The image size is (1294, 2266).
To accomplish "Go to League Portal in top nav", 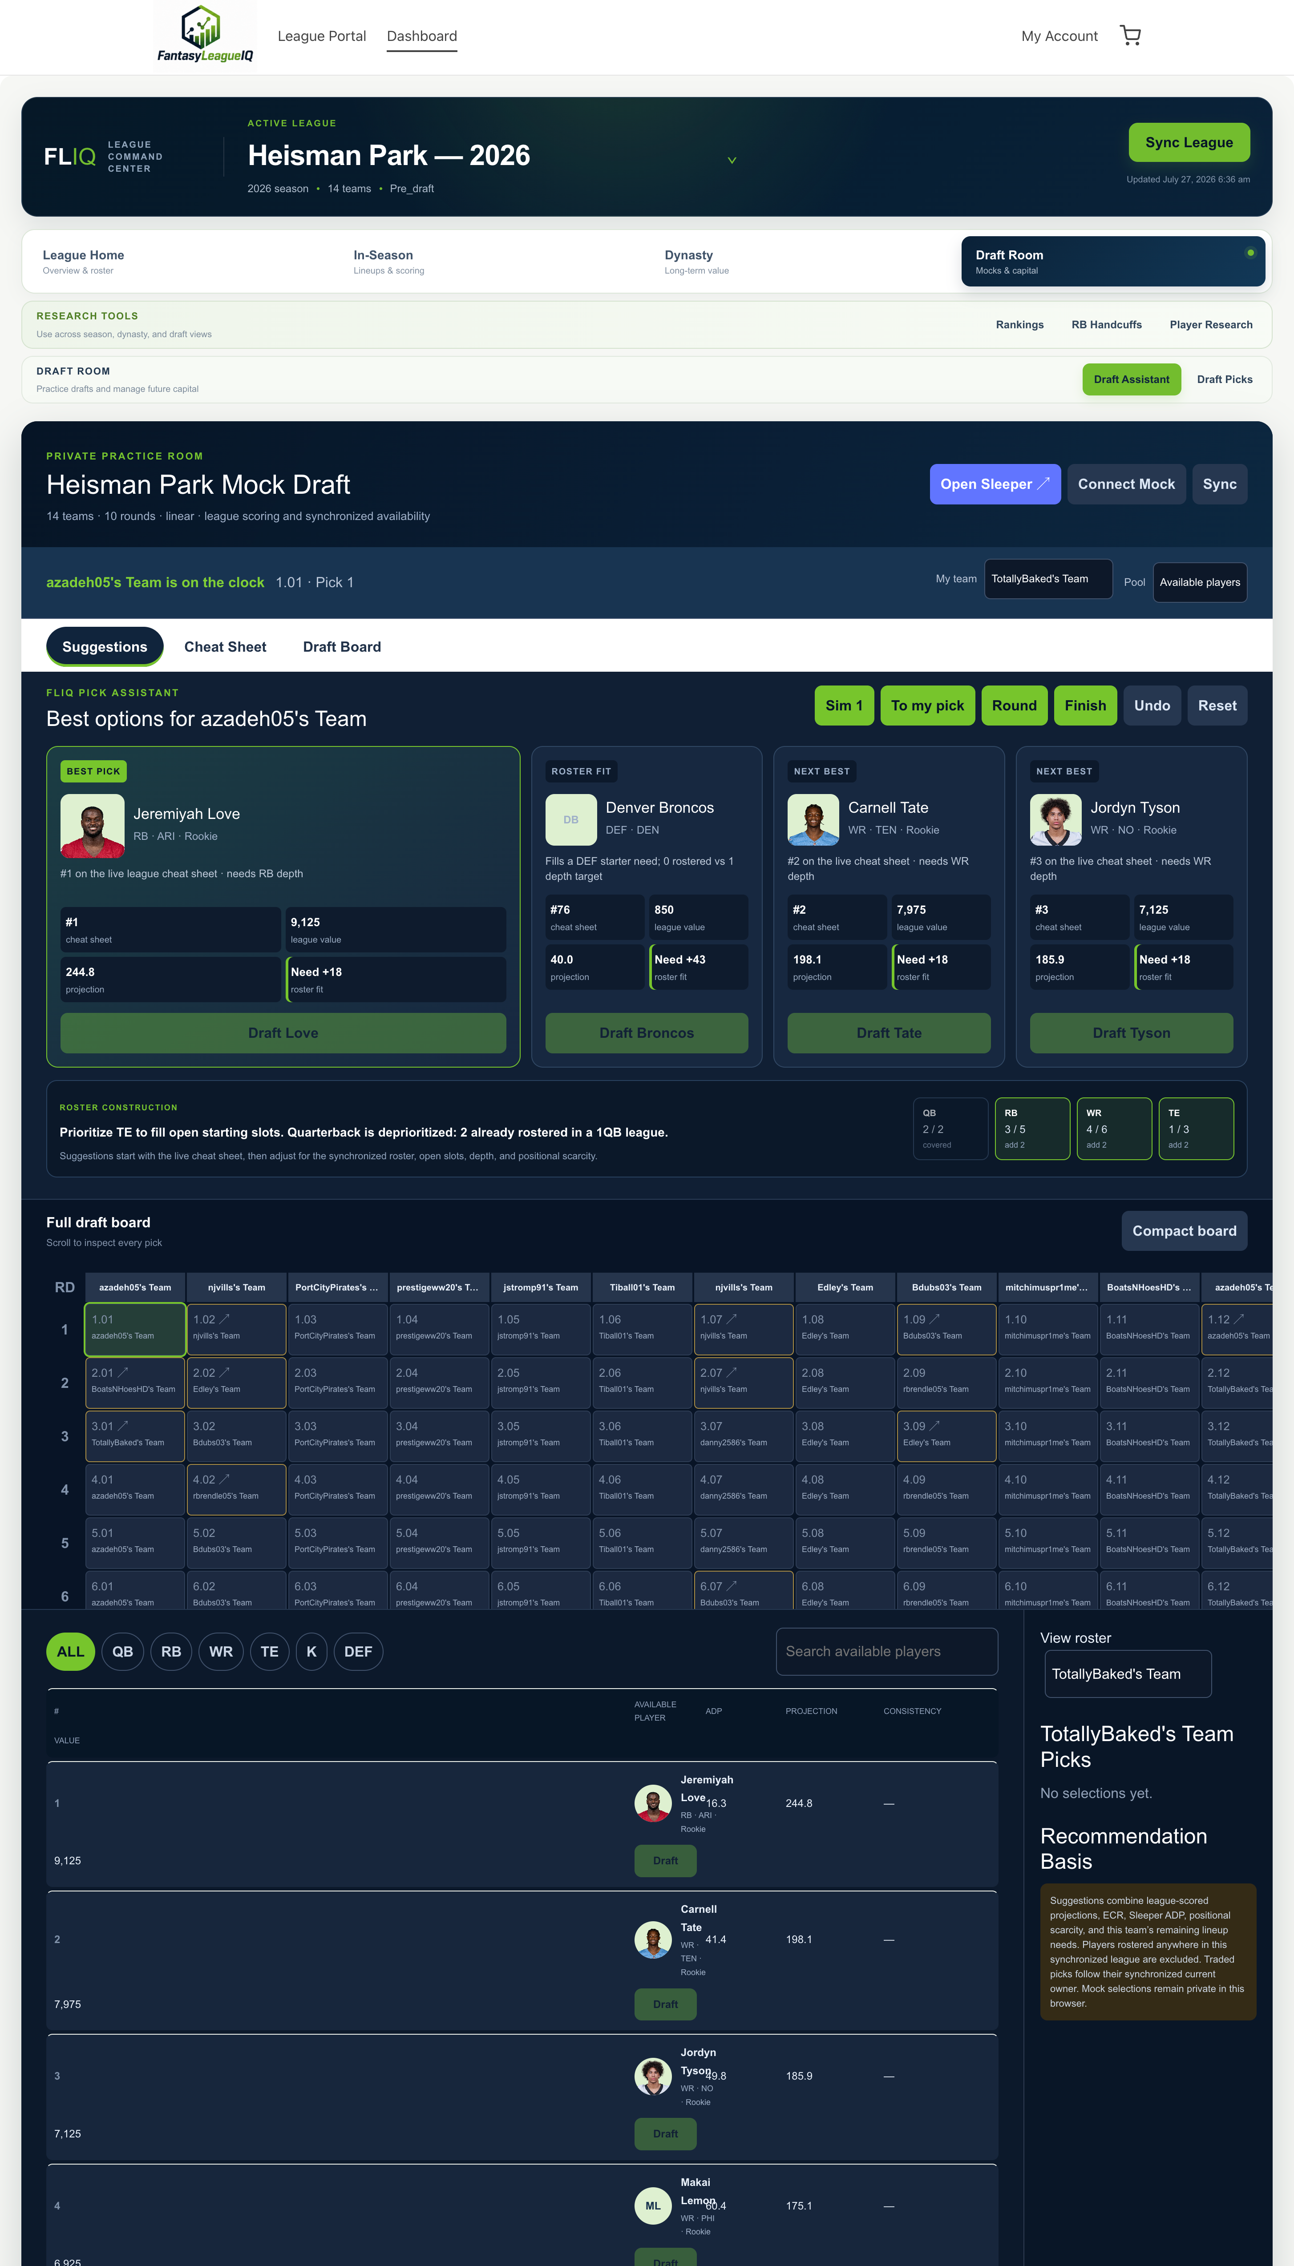I will pos(322,36).
